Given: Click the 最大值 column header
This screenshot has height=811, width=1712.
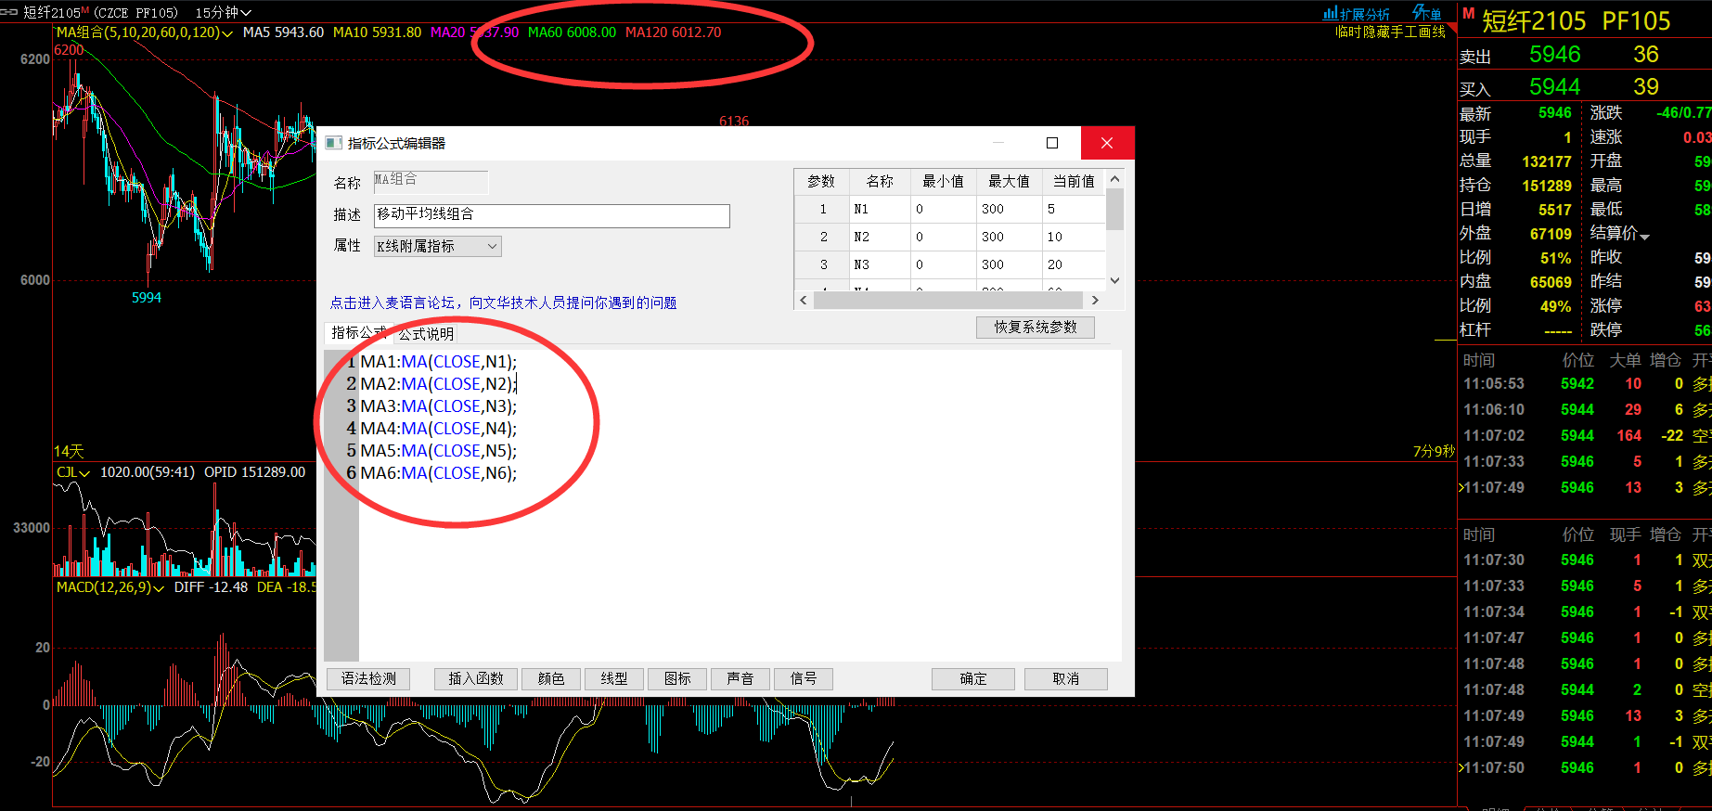Looking at the screenshot, I should (1009, 182).
